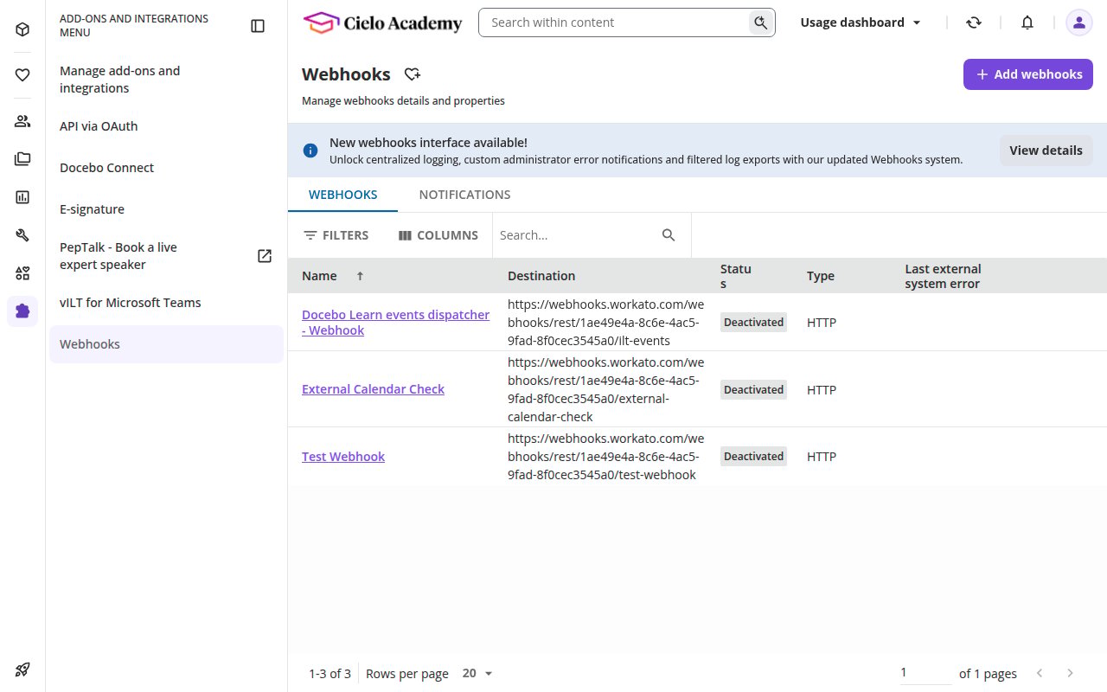Viewport: 1107px width, 692px height.
Task: Click the Add webhooks button
Action: click(x=1028, y=74)
